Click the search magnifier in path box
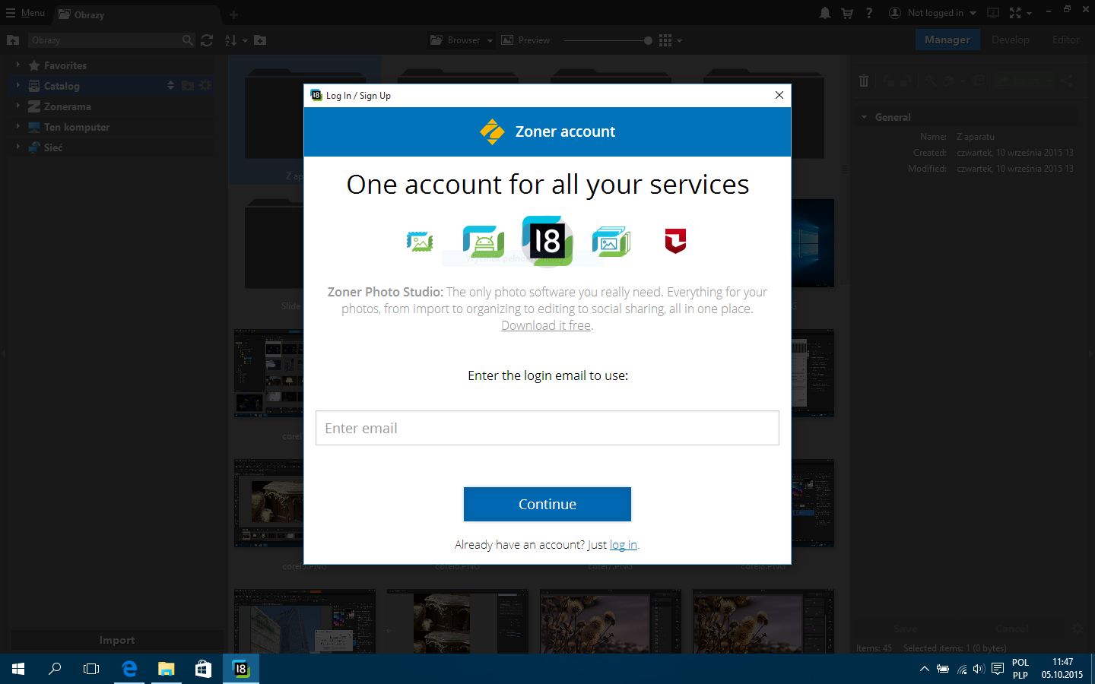 188,40
